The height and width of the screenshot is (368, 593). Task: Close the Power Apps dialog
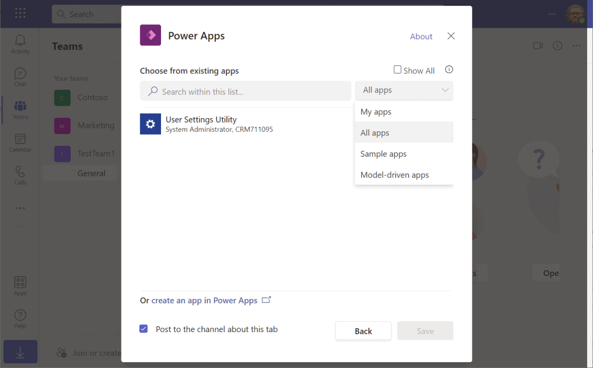coord(451,36)
